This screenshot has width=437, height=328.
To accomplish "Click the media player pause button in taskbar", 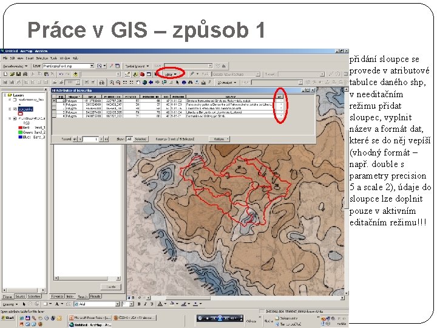I will point(220,318).
